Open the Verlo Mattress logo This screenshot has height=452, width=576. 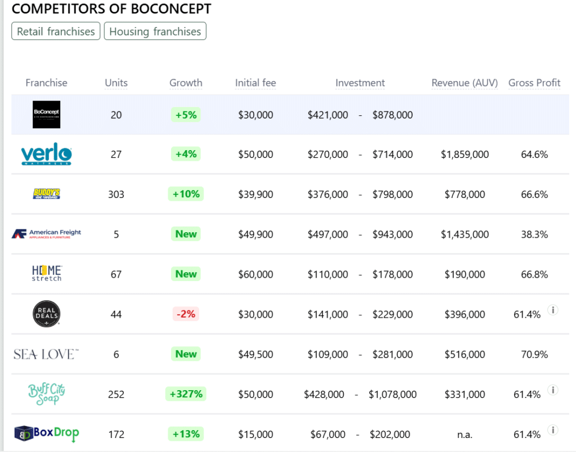46,154
